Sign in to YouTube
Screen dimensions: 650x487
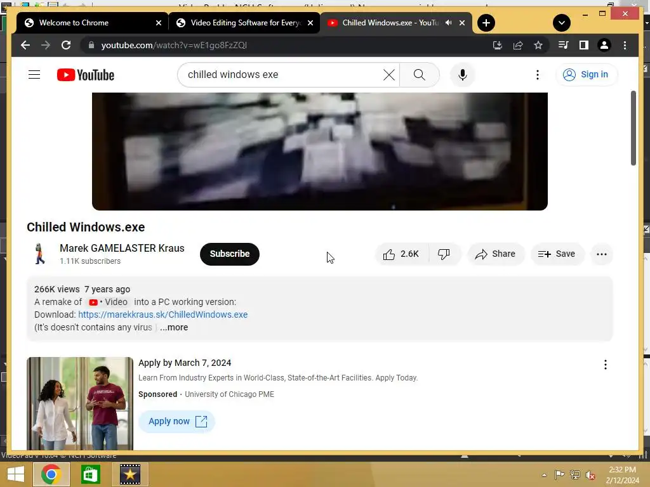coord(586,75)
